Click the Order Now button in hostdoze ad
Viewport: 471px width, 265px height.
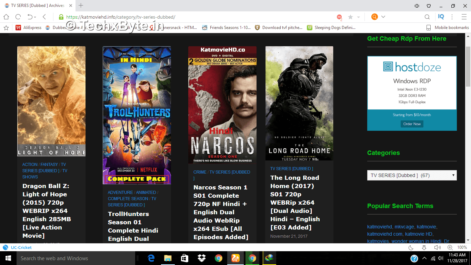(x=412, y=124)
